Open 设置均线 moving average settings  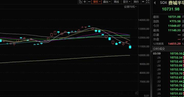(x=130, y=7)
